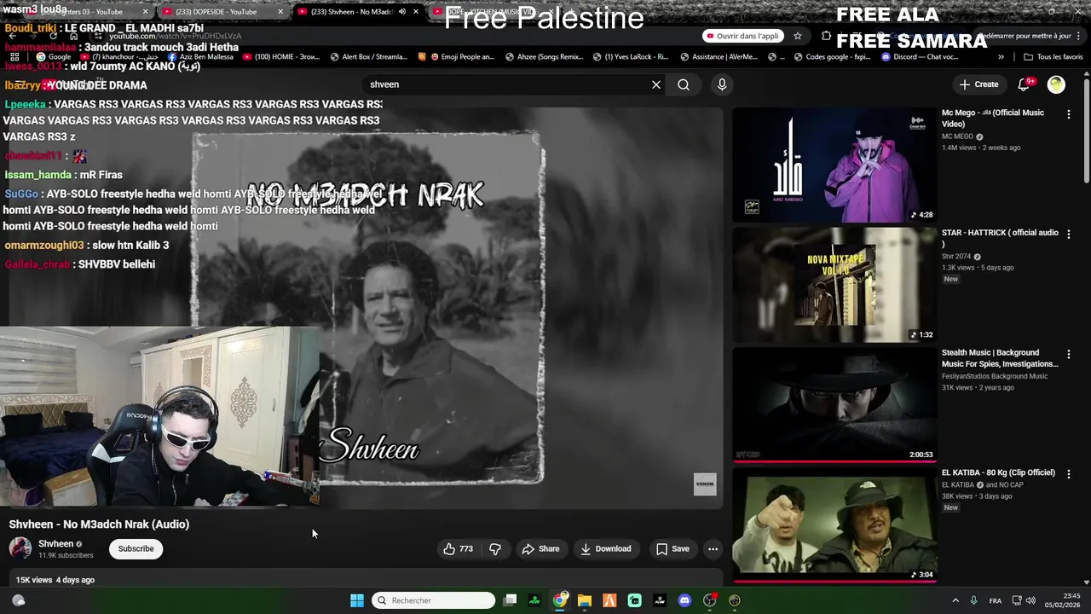Click the video player album artwork
The height and width of the screenshot is (614, 1091).
pos(367,308)
